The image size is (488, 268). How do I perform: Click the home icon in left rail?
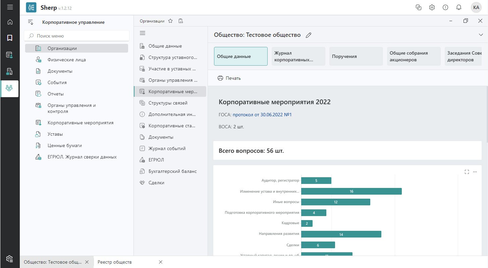click(10, 22)
